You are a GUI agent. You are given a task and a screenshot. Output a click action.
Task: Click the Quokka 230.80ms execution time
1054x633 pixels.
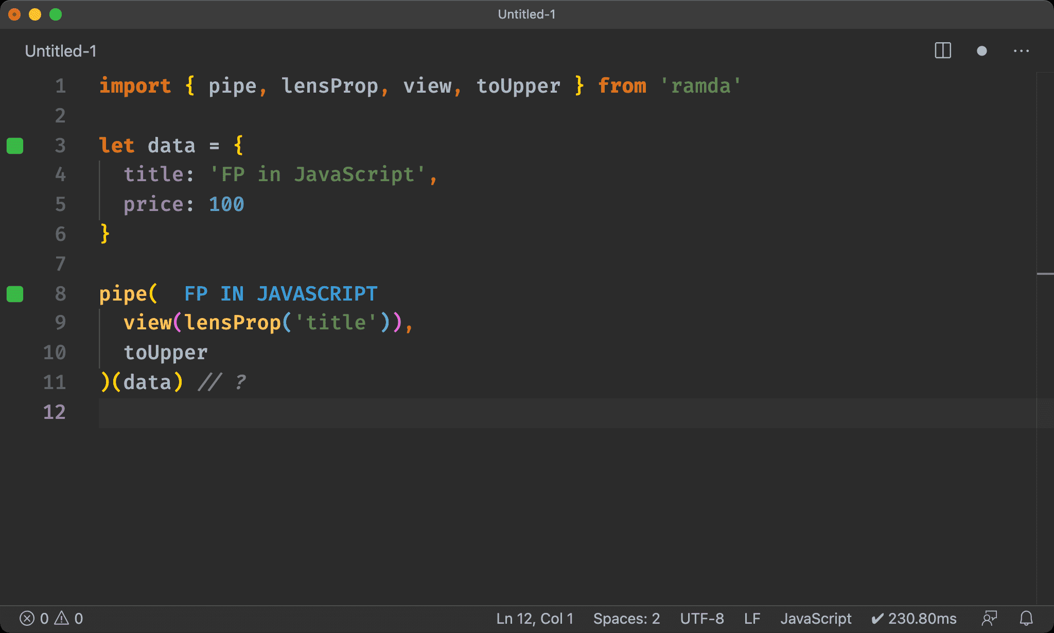914,618
